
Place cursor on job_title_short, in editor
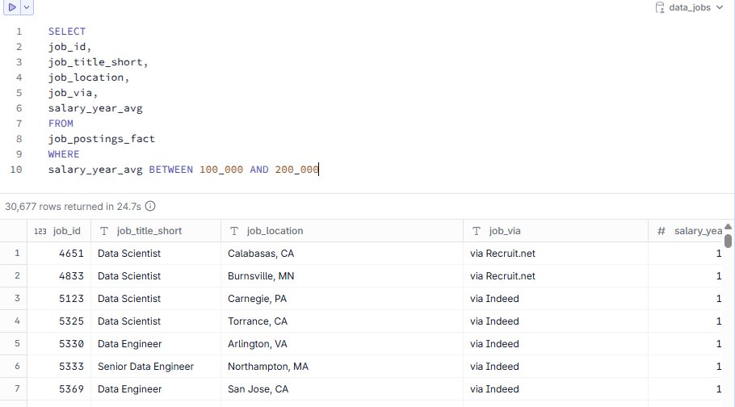point(98,62)
